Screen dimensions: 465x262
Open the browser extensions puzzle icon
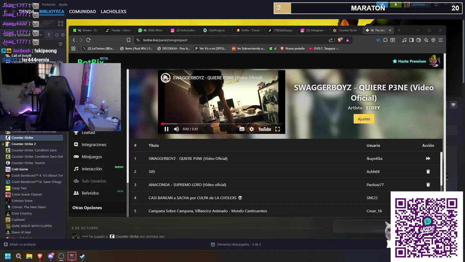[385, 40]
